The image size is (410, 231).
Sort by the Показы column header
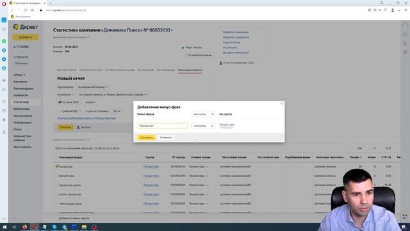point(356,157)
